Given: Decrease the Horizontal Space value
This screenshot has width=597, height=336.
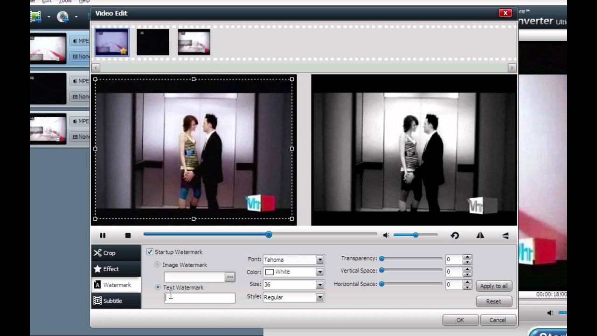Looking at the screenshot, I should pos(467,287).
